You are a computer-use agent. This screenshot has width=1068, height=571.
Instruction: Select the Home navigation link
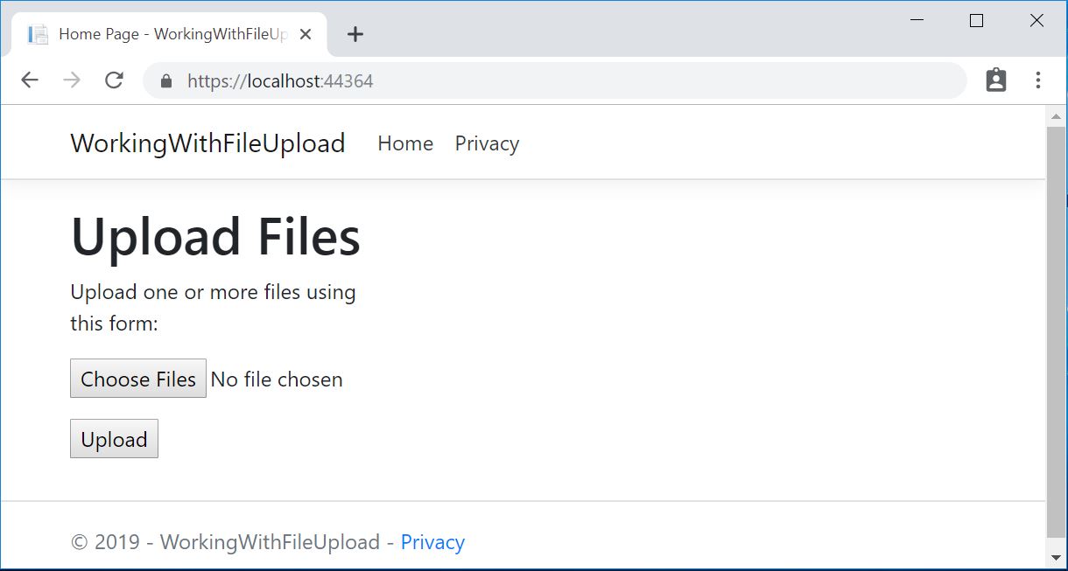[x=404, y=143]
